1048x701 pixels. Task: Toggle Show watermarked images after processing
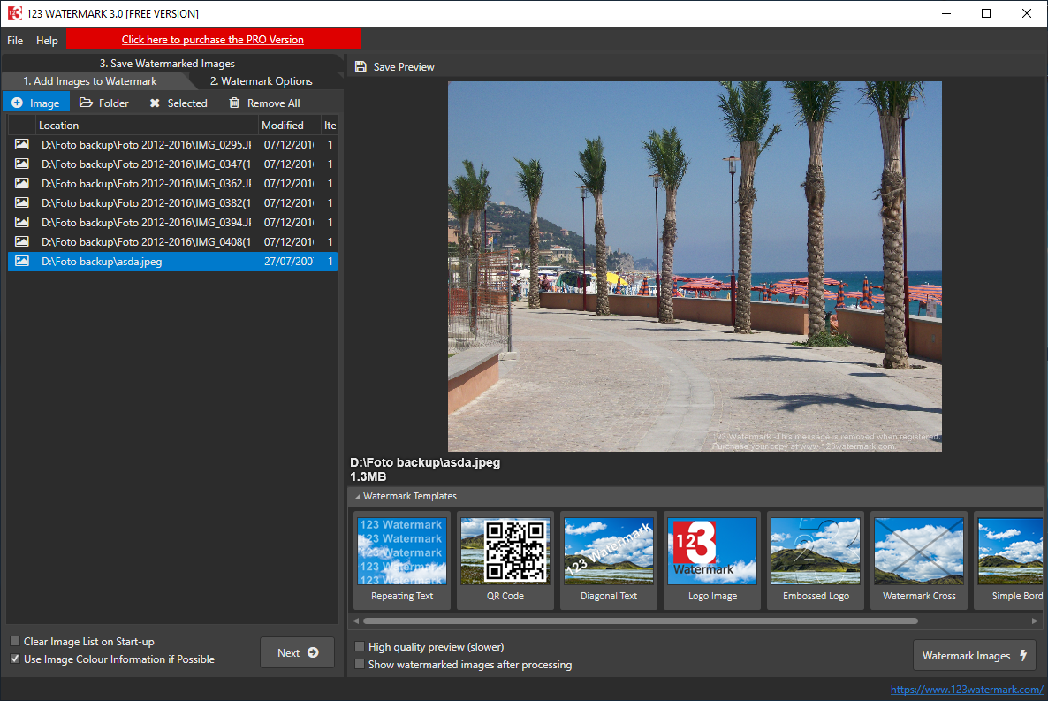coord(360,665)
